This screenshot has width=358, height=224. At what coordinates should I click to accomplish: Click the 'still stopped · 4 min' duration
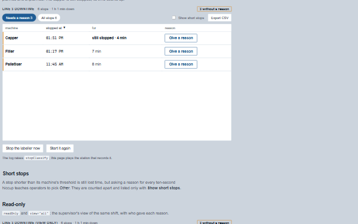109,38
